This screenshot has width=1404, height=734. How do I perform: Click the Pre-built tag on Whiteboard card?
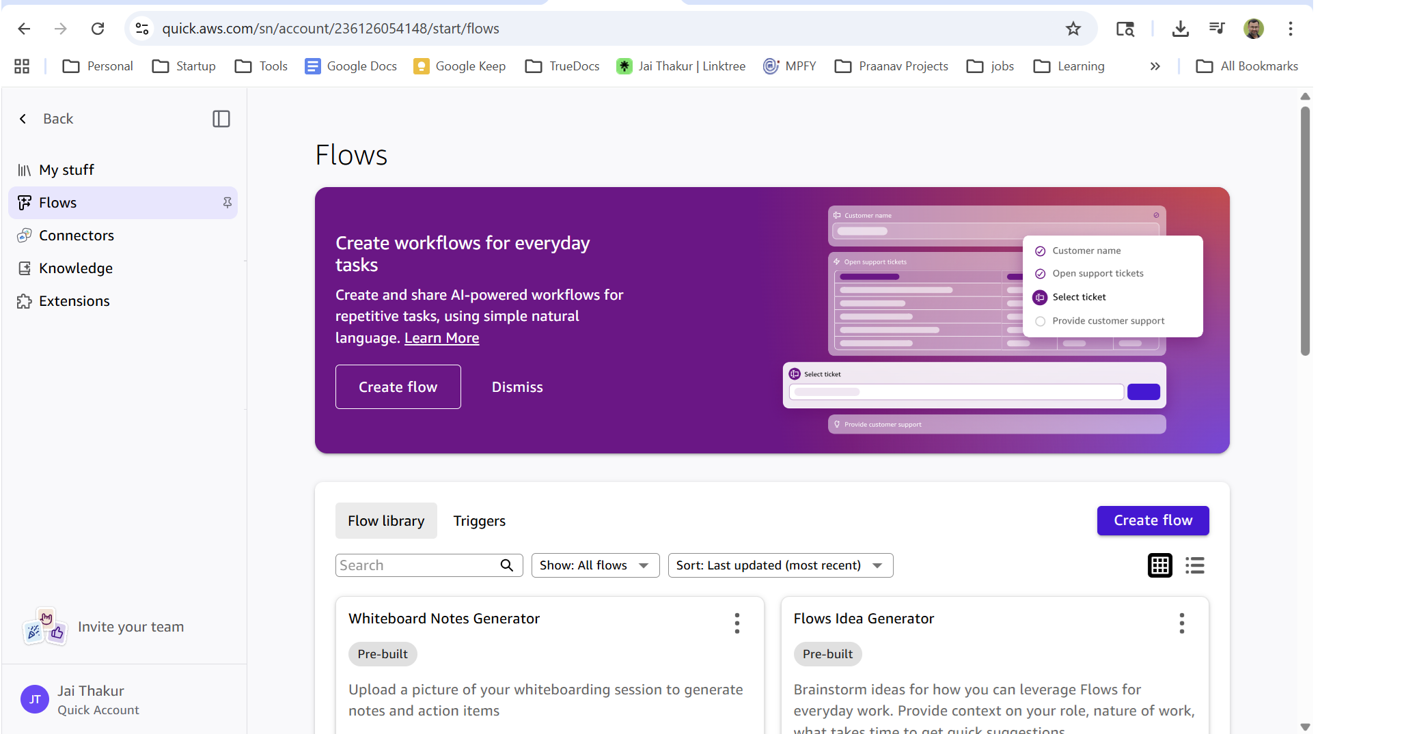pyautogui.click(x=383, y=654)
